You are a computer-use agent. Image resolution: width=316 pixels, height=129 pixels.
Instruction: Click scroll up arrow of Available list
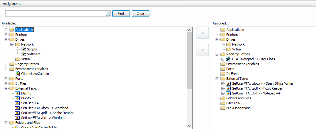tap(189, 30)
